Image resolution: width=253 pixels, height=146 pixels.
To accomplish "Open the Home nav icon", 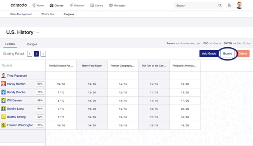I will click(34, 5).
